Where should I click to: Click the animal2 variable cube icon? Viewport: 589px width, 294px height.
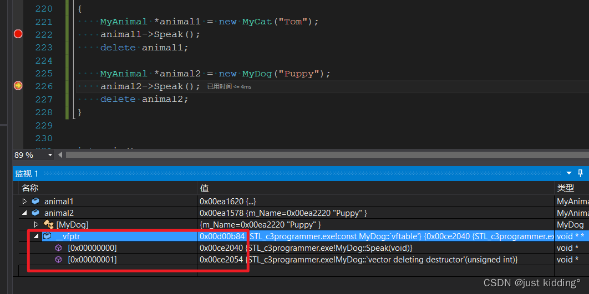35,213
